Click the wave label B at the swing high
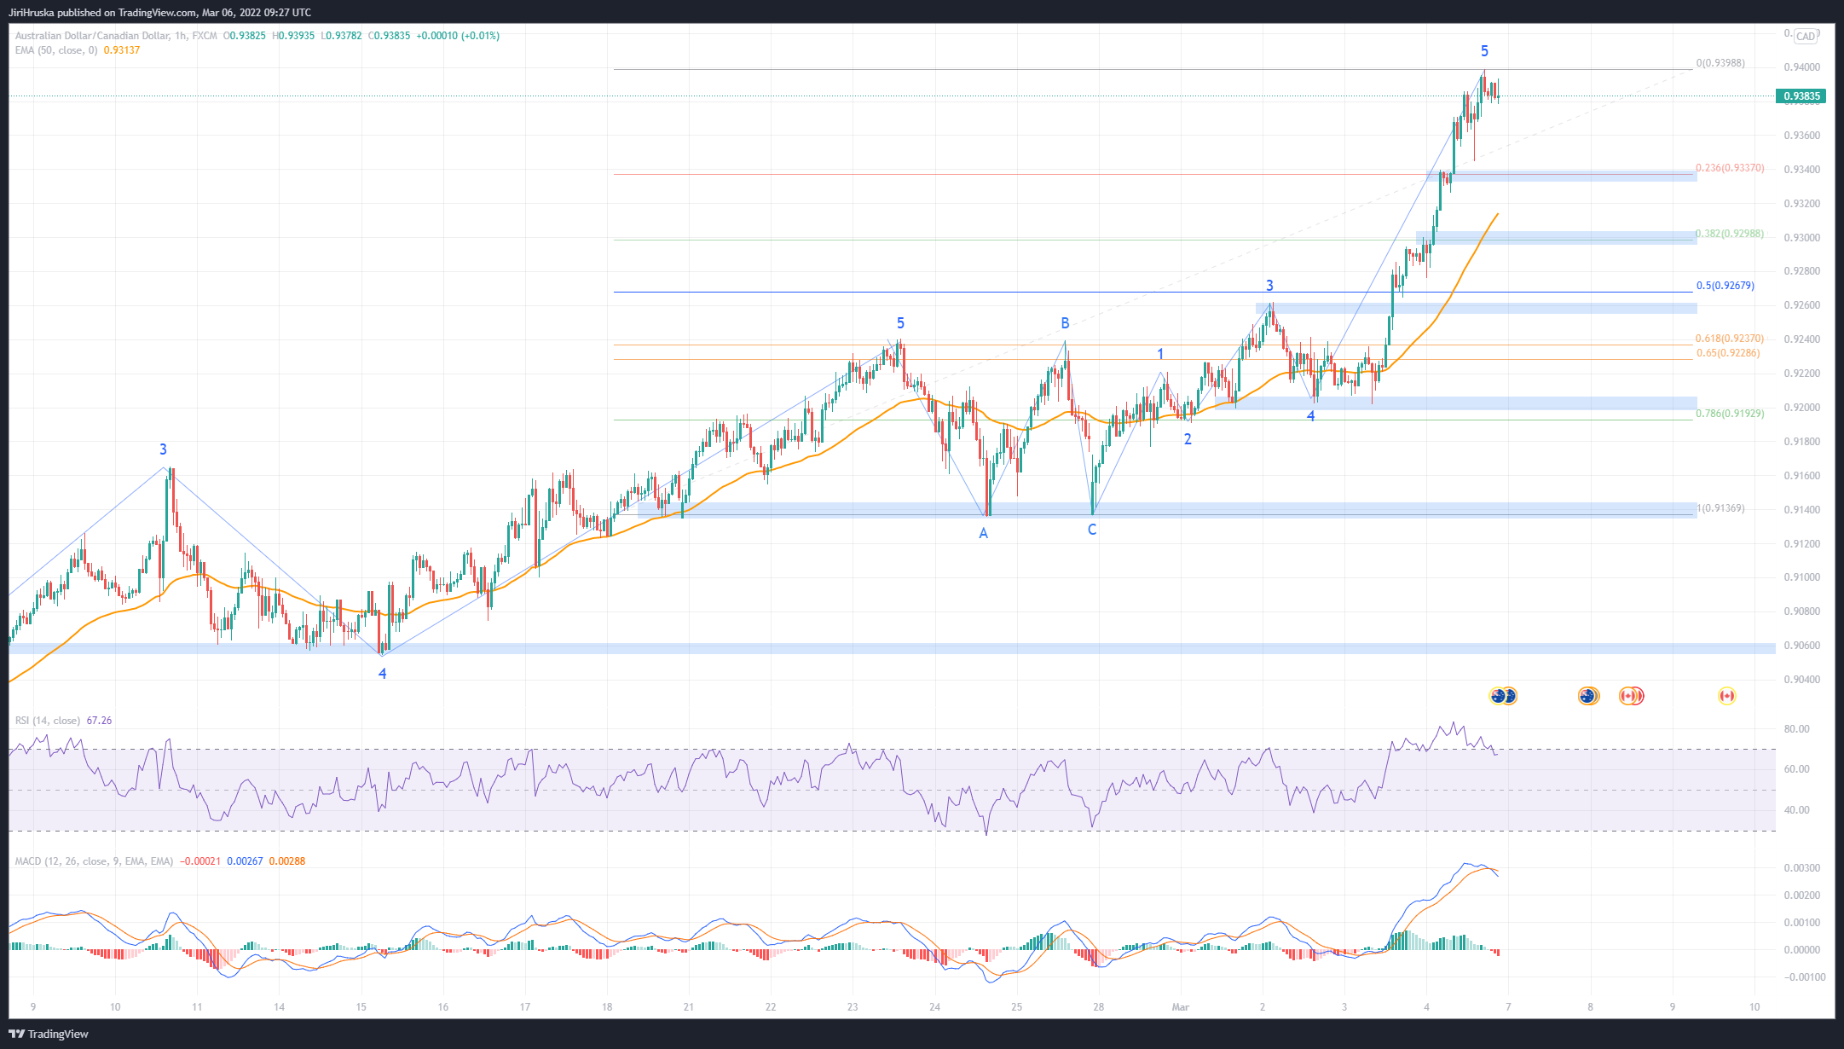The image size is (1844, 1049). point(1065,323)
